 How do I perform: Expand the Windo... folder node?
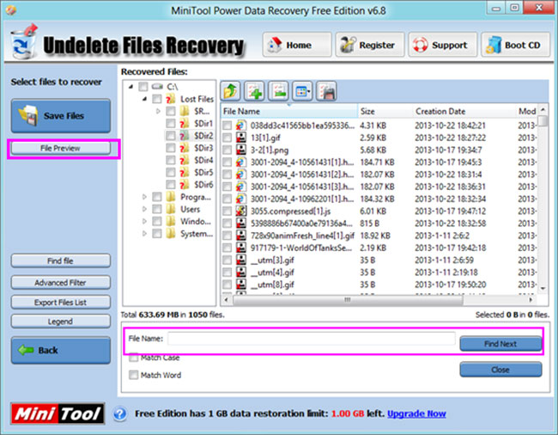[144, 221]
